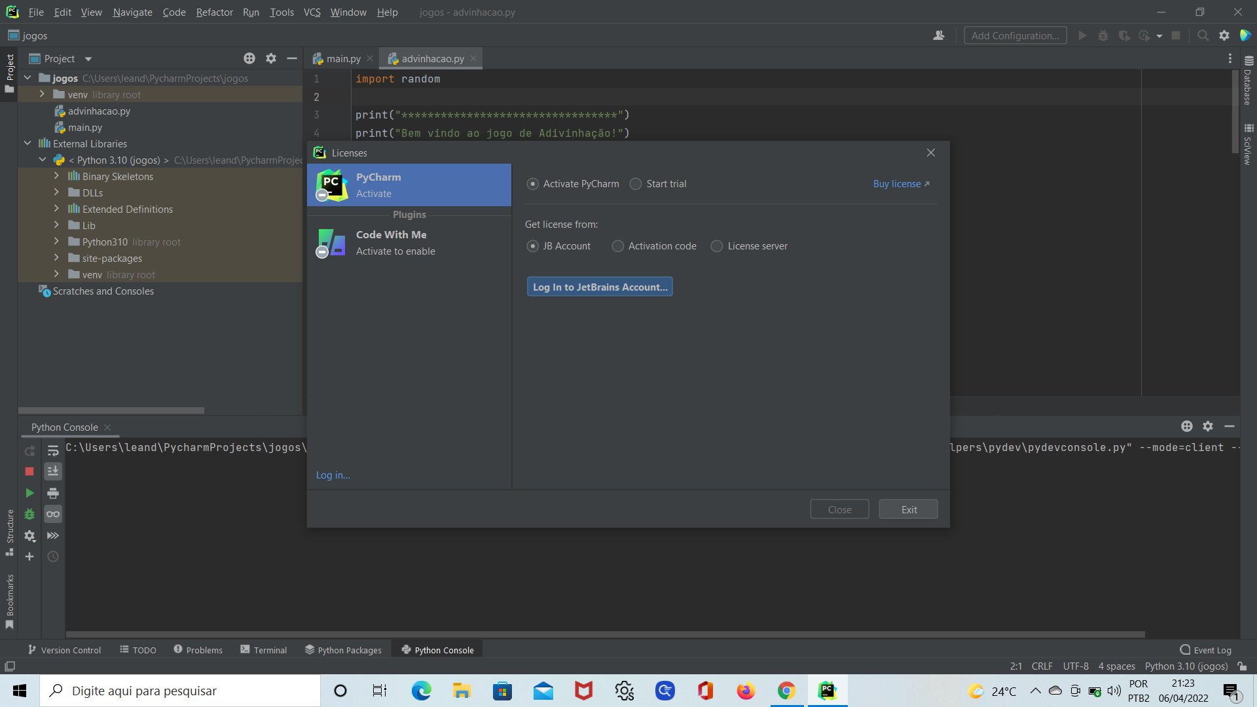Click the Activation code radio button
The width and height of the screenshot is (1257, 707).
(x=618, y=246)
